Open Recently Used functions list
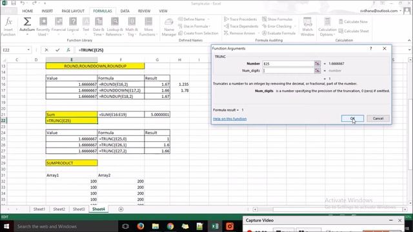Viewport: 413px width, 232px height. (x=43, y=26)
